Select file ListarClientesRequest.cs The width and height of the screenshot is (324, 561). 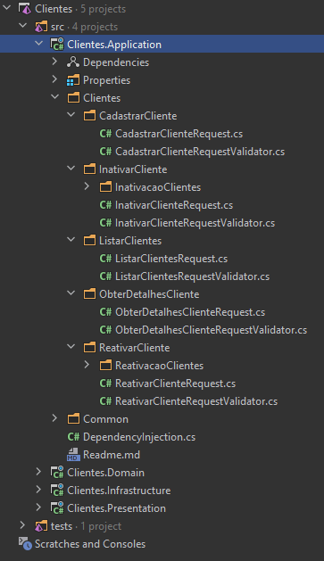point(171,259)
